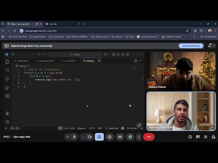The image size is (218, 163).
Task: Open the editor more actions ellipsis
Action: pos(140,61)
